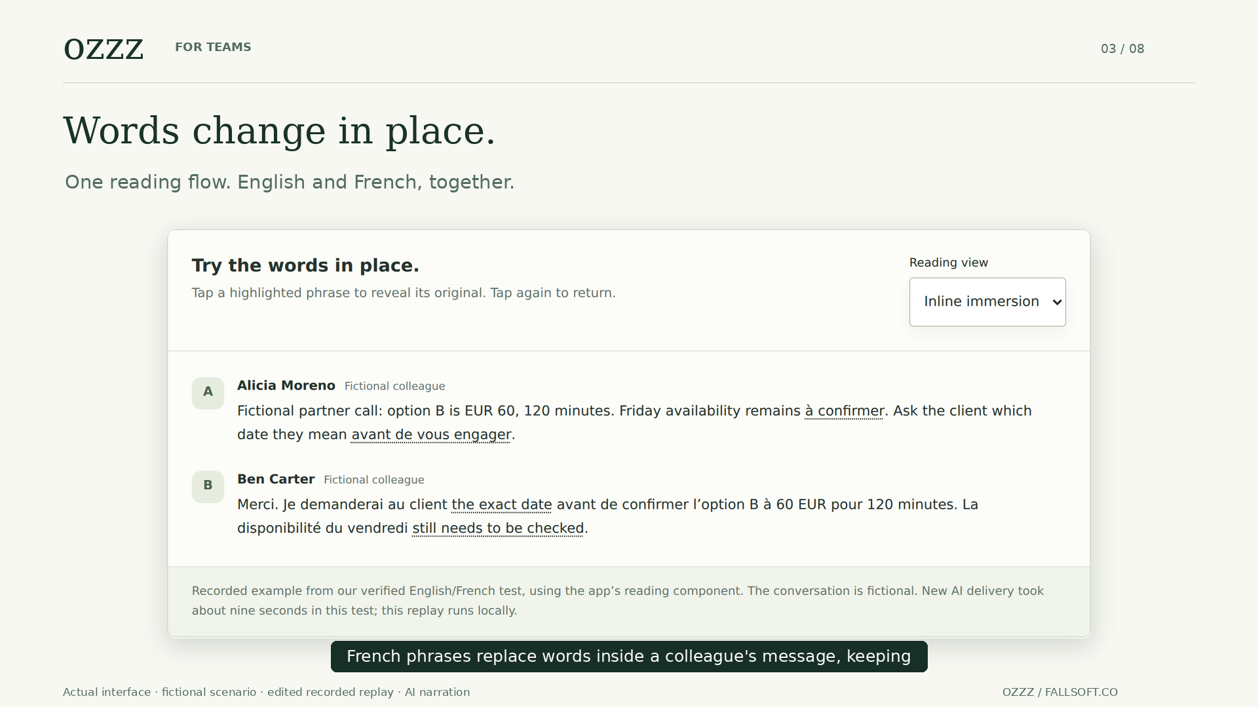This screenshot has width=1258, height=707.
Task: Click the subtitle "One reading flow" line
Action: [x=290, y=182]
